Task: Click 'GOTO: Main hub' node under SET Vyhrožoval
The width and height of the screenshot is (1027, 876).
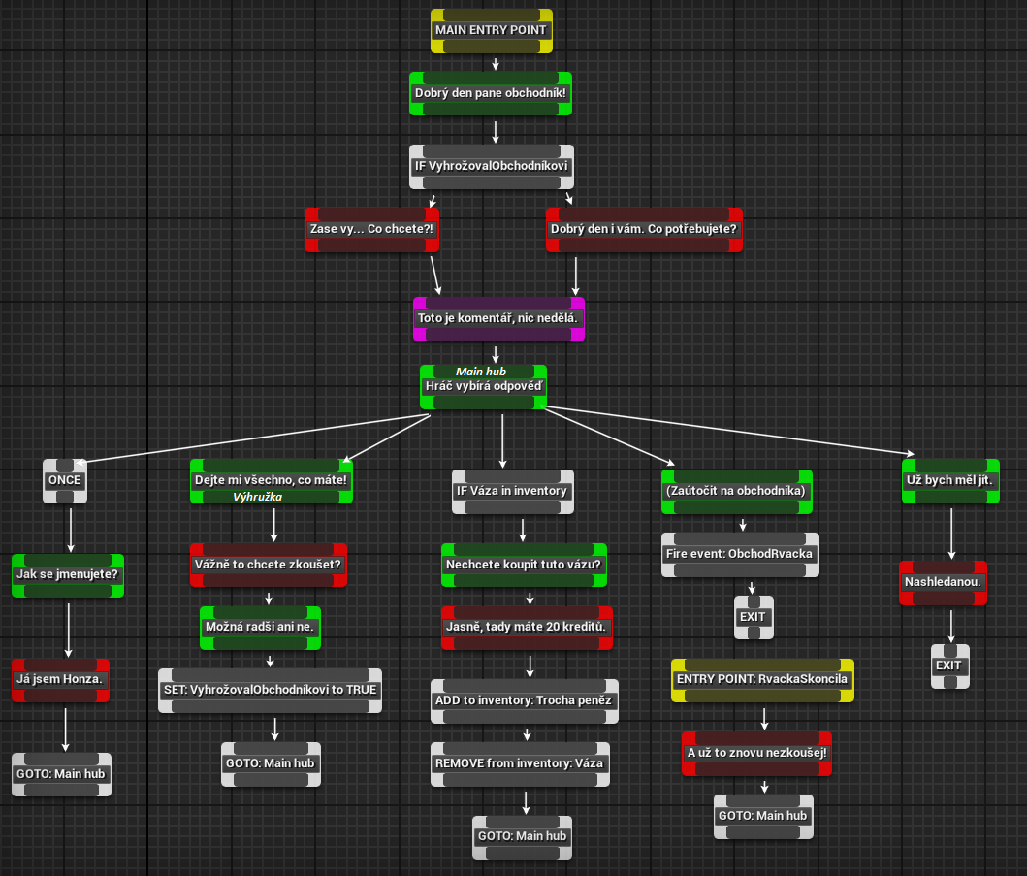Action: [271, 764]
